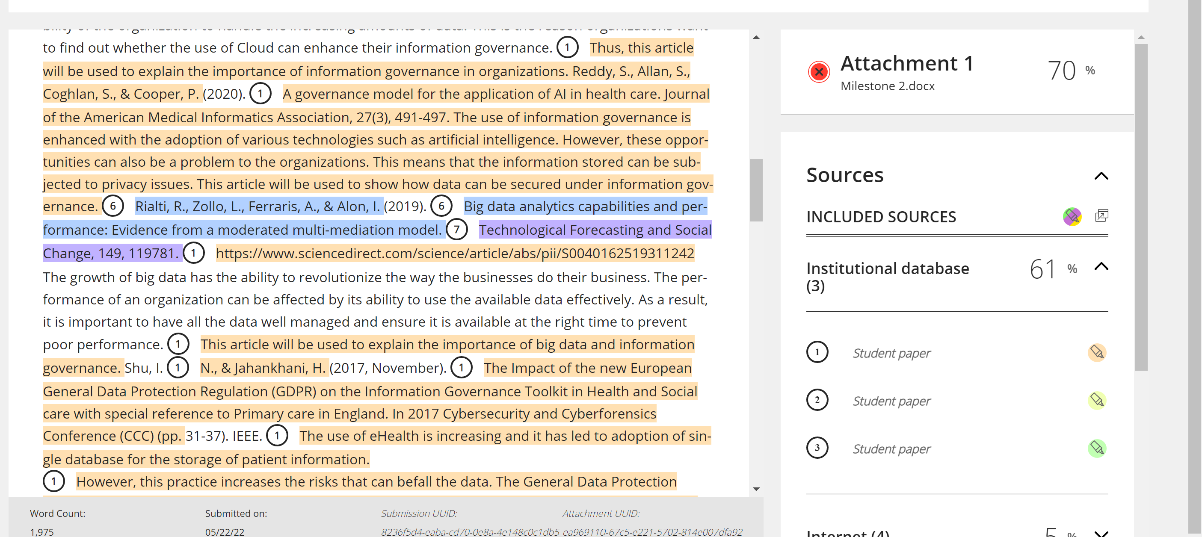Toggle highlight for Student paper source 3
Viewport: 1202px width, 537px height.
[1096, 448]
